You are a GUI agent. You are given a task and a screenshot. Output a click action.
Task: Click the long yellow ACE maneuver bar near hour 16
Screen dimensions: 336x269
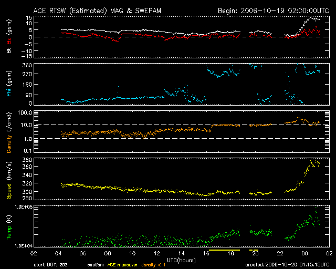click(224, 250)
